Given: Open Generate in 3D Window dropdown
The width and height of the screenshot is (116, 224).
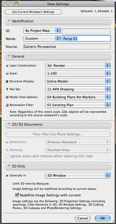Looking at the screenshot, I should (x=78, y=175).
